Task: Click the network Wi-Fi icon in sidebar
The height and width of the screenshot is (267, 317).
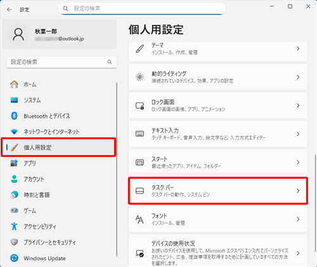Action: pyautogui.click(x=14, y=132)
